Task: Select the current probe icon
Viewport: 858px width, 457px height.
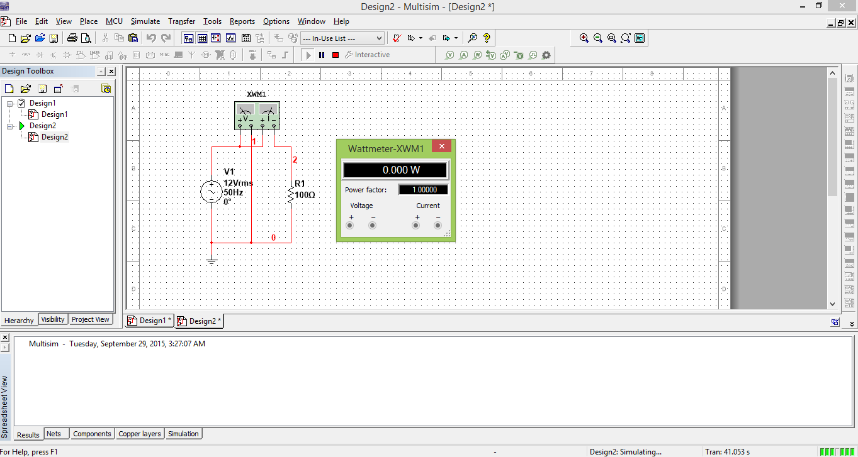Action: 464,55
